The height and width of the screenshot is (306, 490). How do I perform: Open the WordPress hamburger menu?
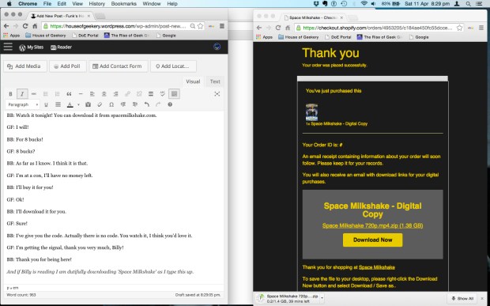point(8,47)
